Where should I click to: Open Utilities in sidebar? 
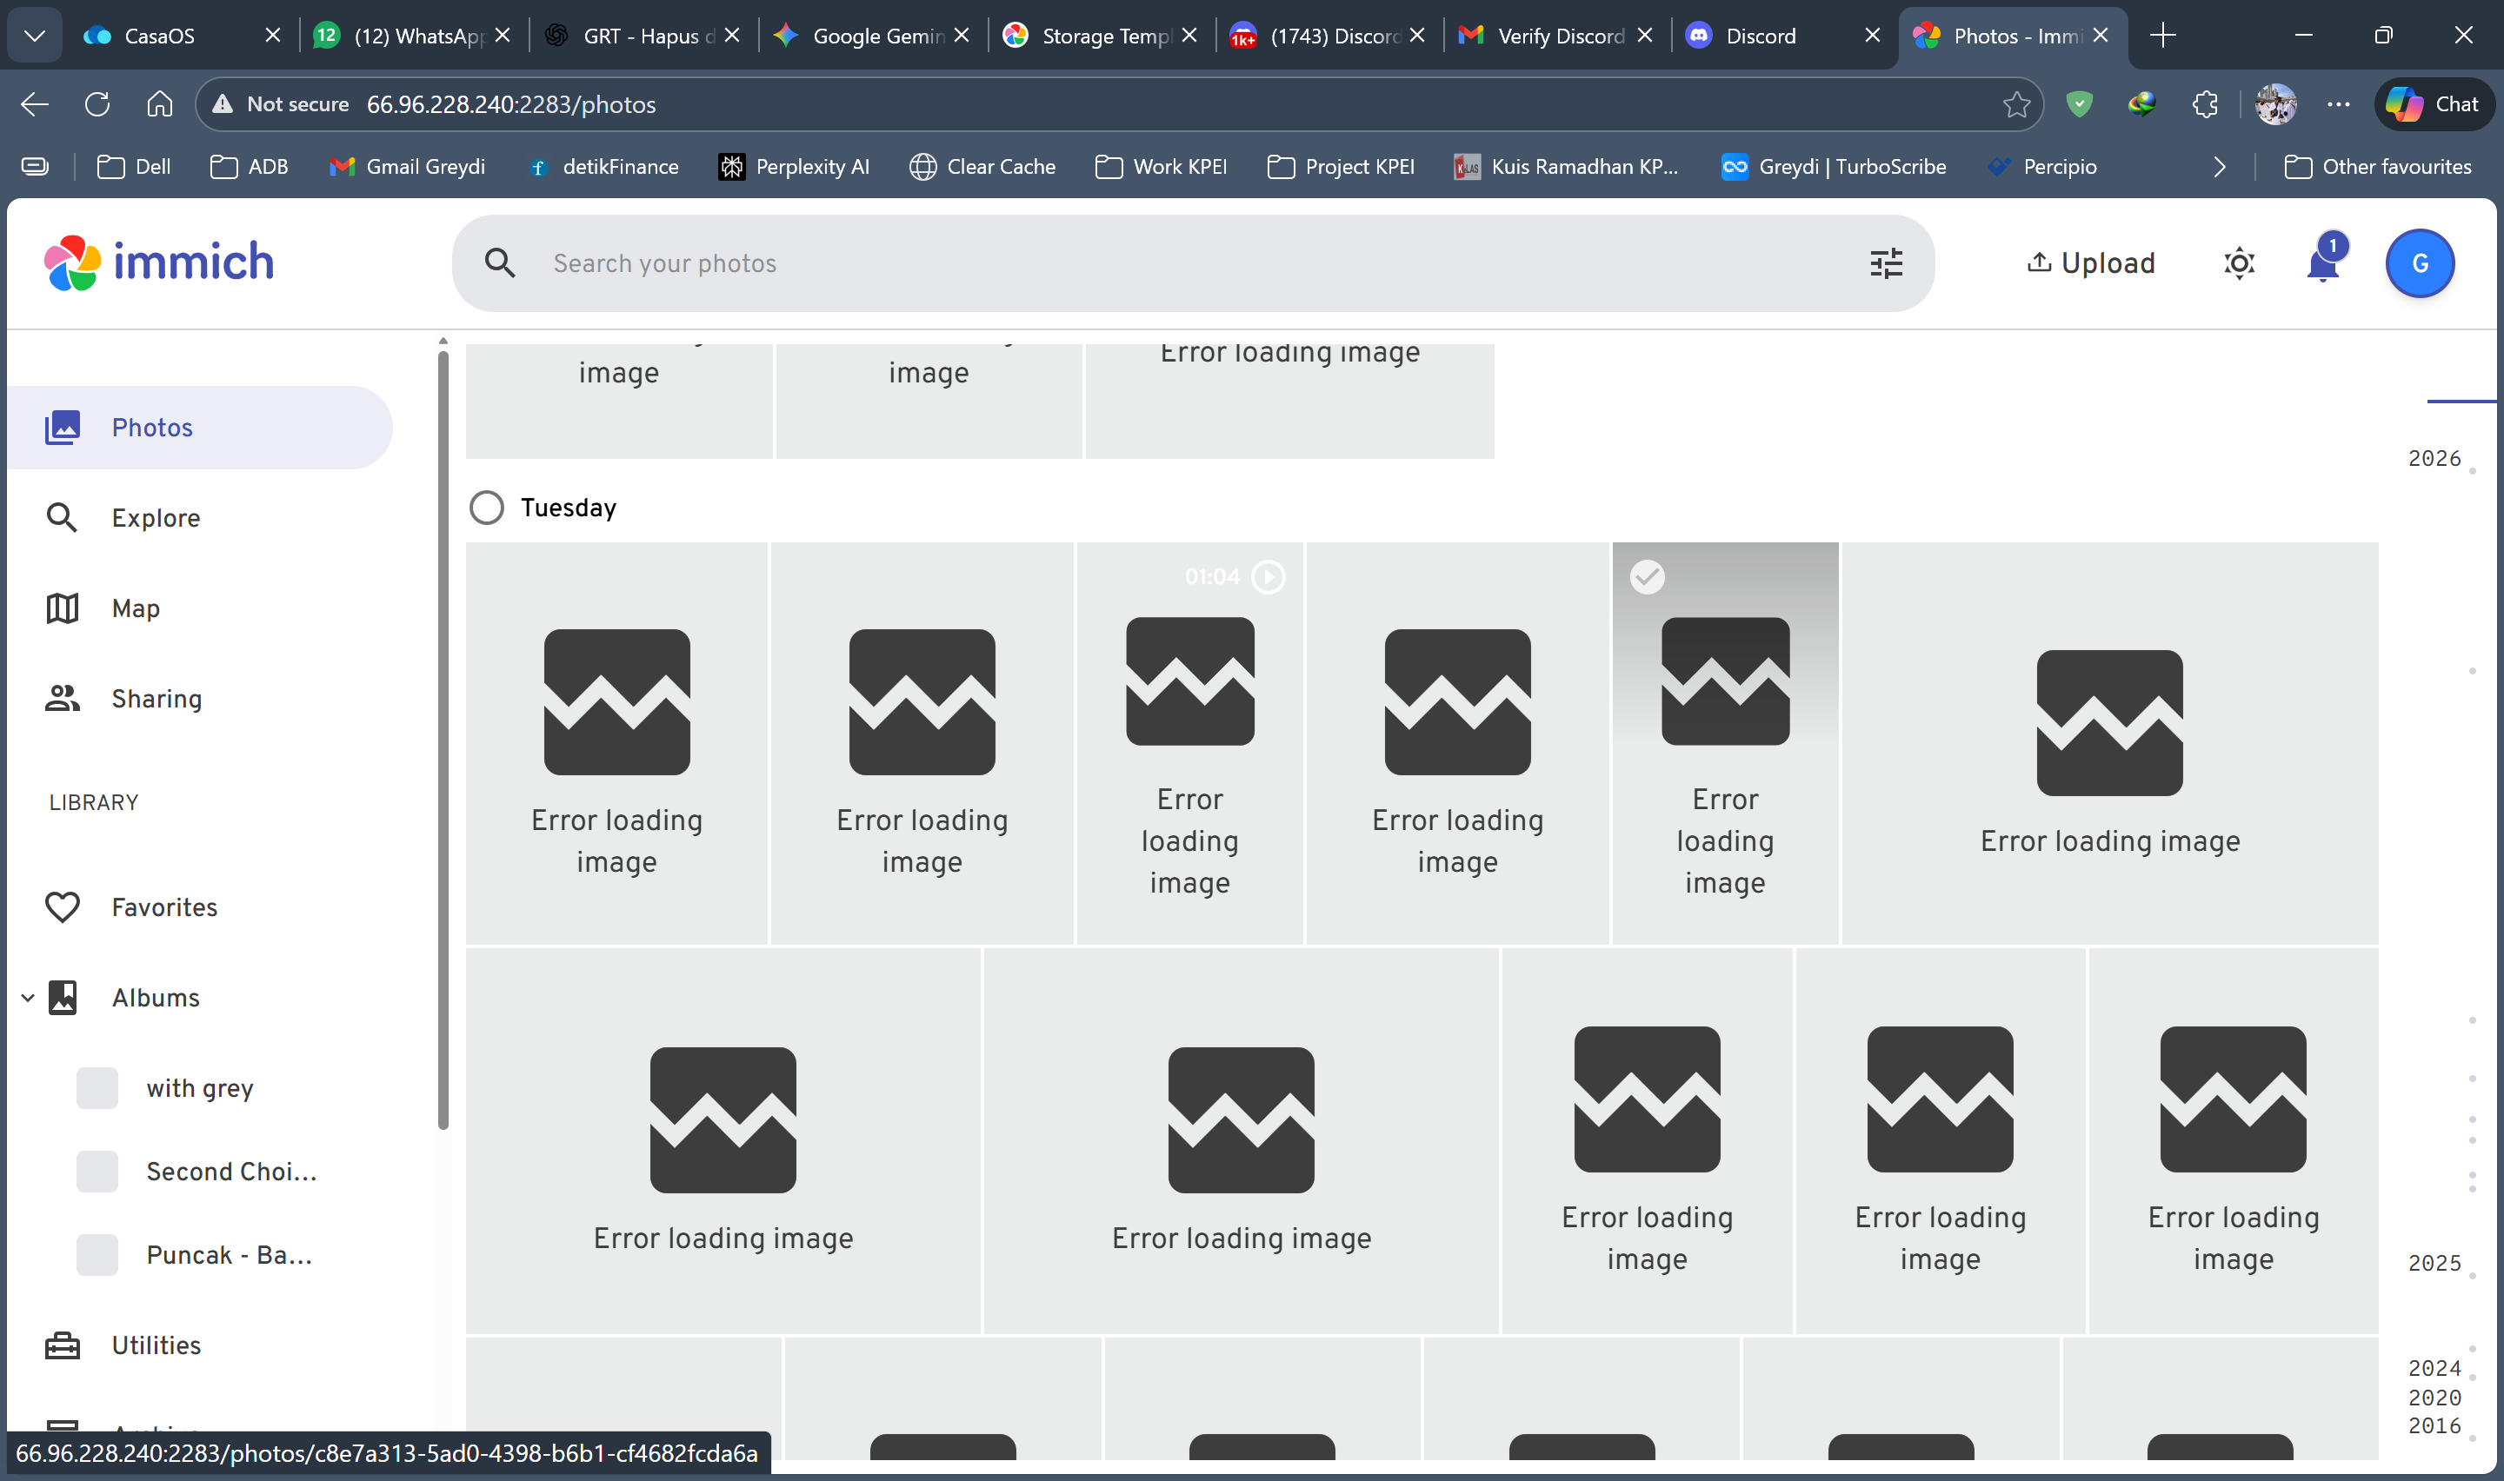pos(156,1345)
